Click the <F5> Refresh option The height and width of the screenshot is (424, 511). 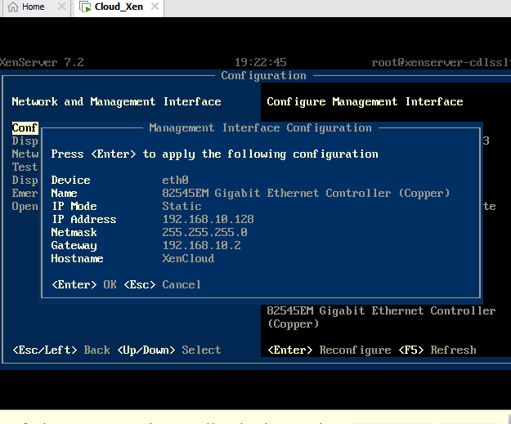click(437, 350)
